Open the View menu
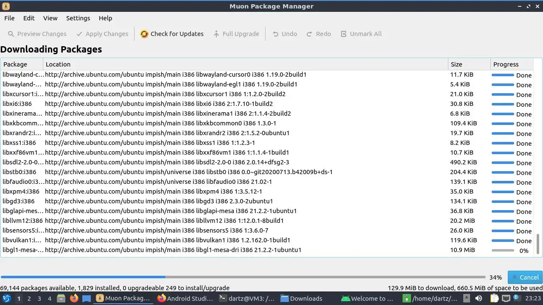 [x=50, y=18]
